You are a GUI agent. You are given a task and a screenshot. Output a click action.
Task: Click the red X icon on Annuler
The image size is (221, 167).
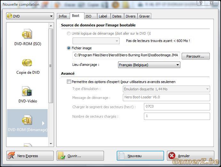[172, 156]
